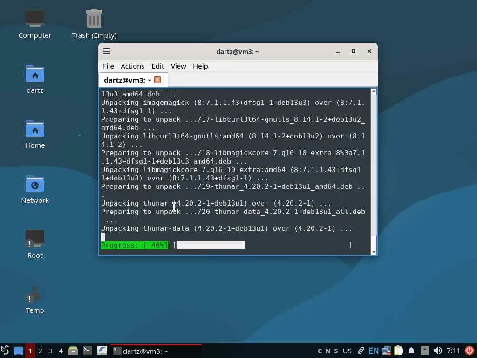The height and width of the screenshot is (358, 477).
Task: Click 'Unpacking thunar-data' output line
Action: [226, 228]
